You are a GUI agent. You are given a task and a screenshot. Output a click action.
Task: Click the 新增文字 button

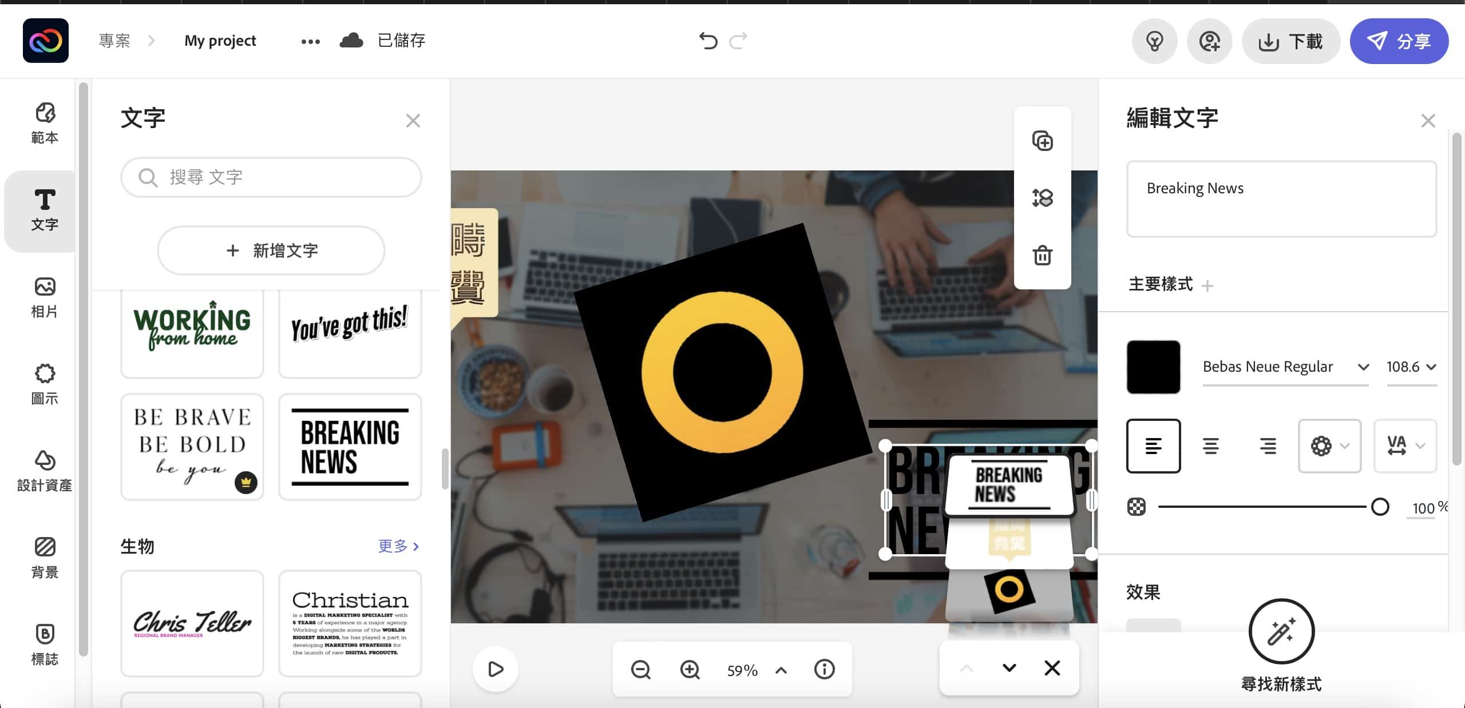pyautogui.click(x=271, y=250)
